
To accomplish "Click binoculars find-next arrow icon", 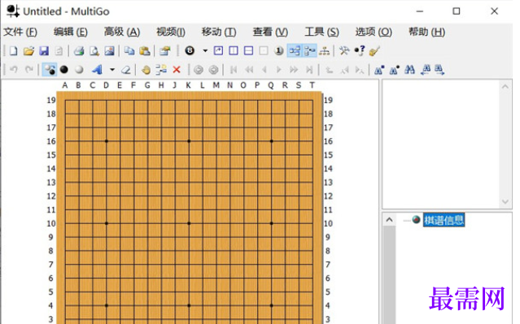I will coord(439,70).
